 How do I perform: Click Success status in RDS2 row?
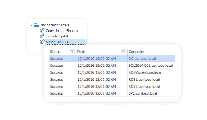pos(63,87)
